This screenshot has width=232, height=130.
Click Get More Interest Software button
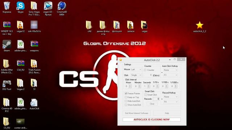[137, 113]
